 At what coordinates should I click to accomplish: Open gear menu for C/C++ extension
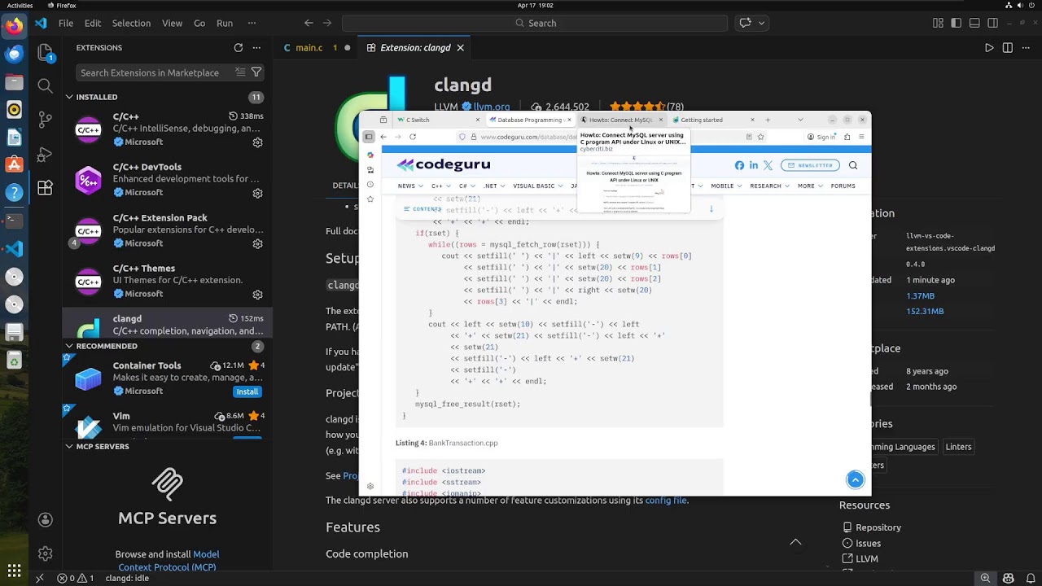click(257, 142)
